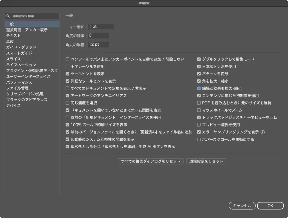The width and height of the screenshot is (288, 218).
Task: Enable 同じ濃度を選択 checkbox
Action: pos(67,103)
